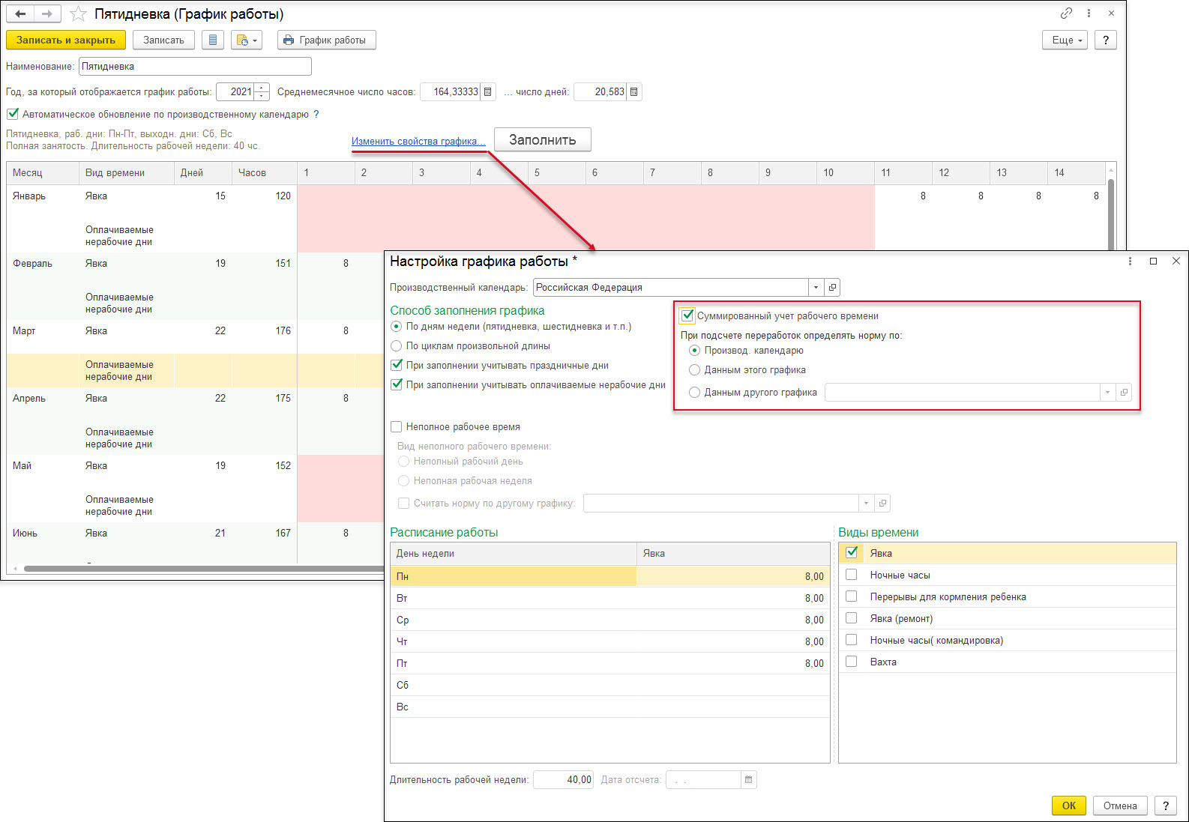Uncheck Явка in Виды времени list
The image size is (1189, 822).
[852, 553]
